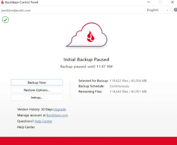Image resolution: width=177 pixels, height=145 pixels.
Task: Minimize the Backblaze Control Panel window
Action: point(149,2)
